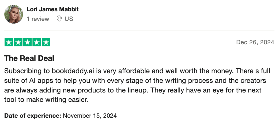This screenshot has height=126, width=279.
Task: Click the Dec 26, 2024 review date
Action: pos(255,42)
